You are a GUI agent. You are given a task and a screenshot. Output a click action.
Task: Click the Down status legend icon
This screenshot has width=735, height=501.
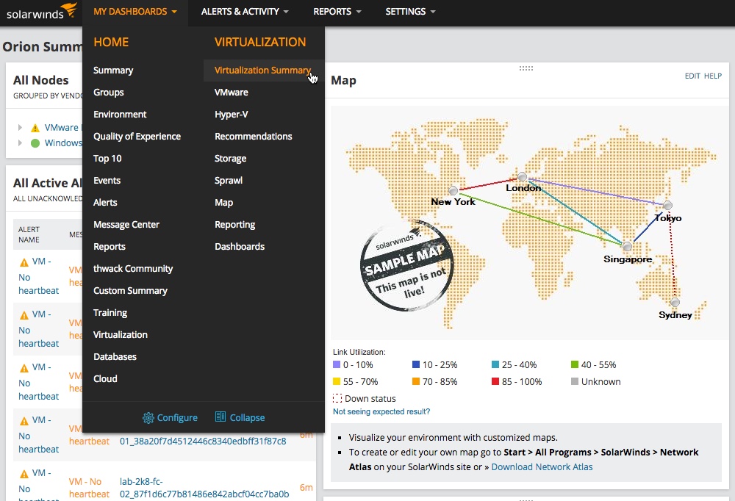point(337,398)
